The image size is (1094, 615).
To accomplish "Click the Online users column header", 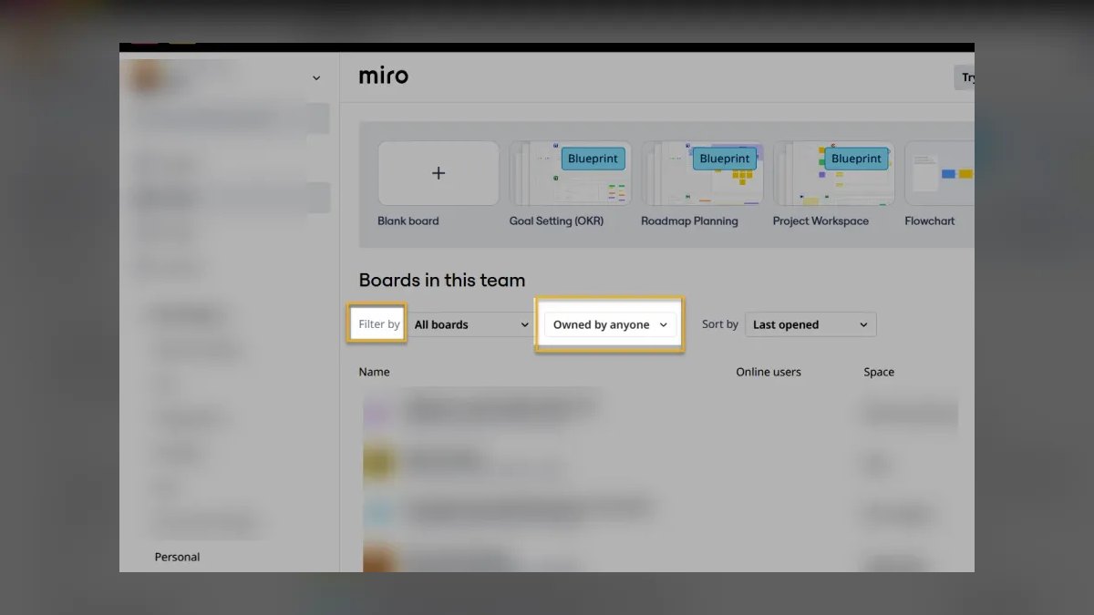I will point(769,372).
